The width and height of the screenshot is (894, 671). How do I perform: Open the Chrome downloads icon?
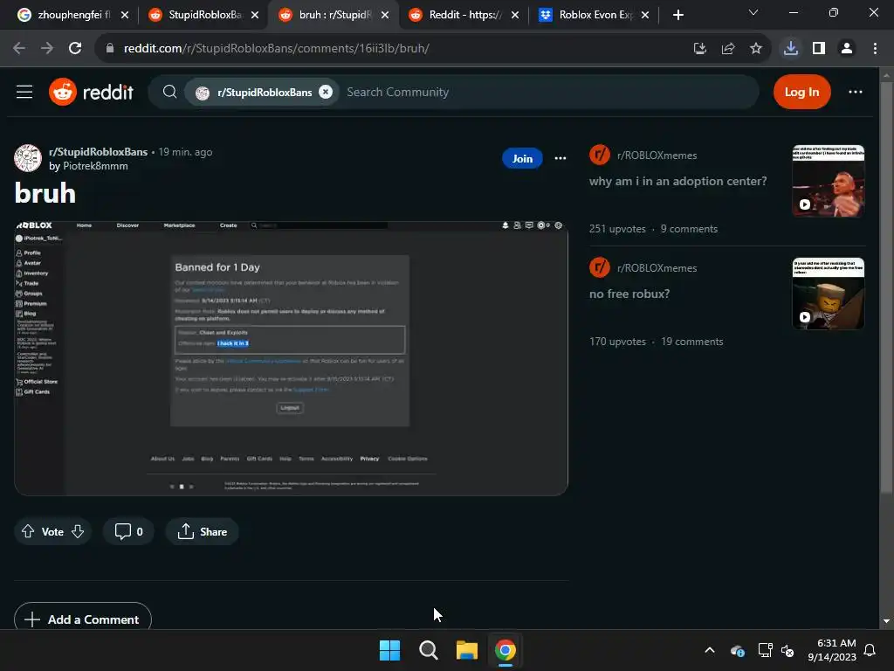(791, 49)
